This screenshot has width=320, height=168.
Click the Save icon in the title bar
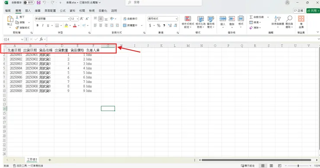(38, 3)
